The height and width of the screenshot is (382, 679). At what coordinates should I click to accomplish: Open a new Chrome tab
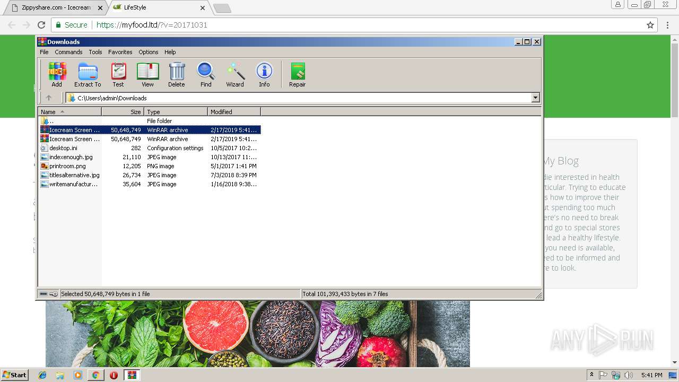pos(222,8)
